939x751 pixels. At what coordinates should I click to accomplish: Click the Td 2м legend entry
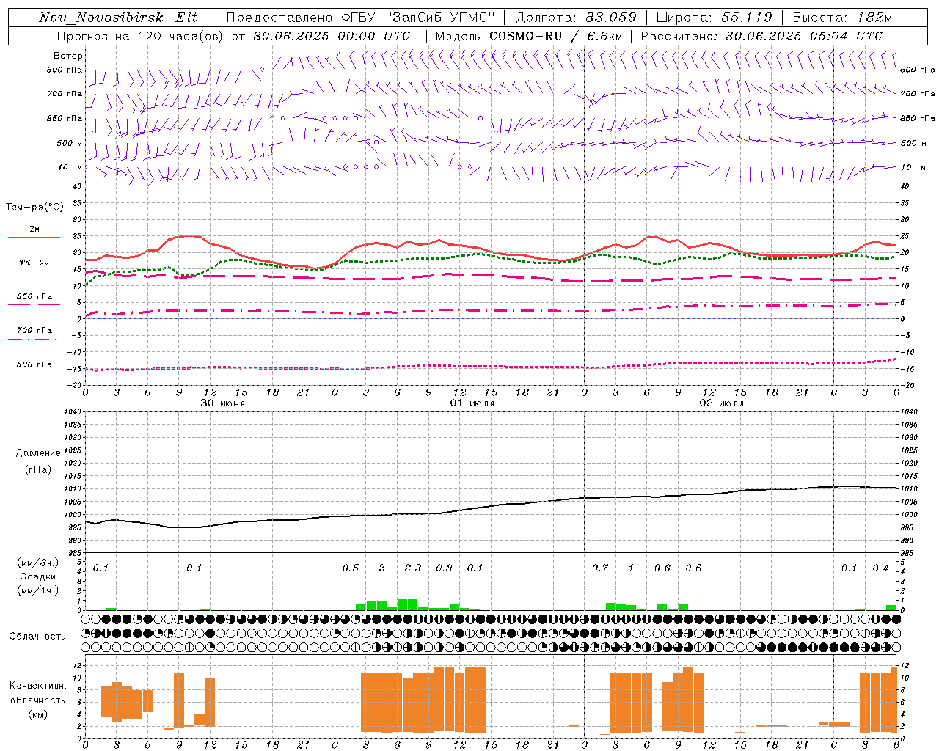click(x=34, y=263)
